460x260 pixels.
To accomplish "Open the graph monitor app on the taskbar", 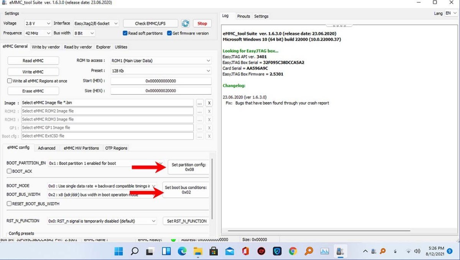I will click(x=325, y=251).
